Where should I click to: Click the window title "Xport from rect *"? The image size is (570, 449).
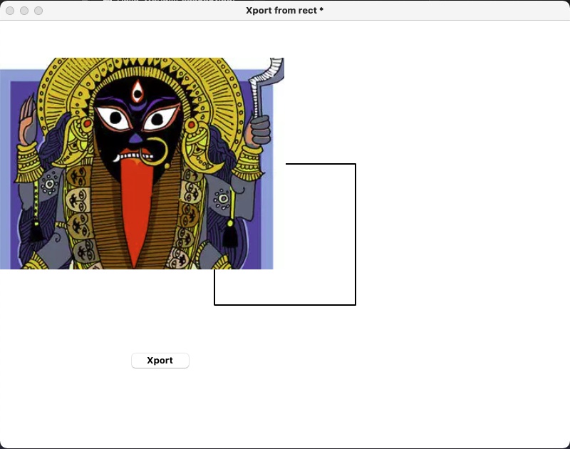click(x=284, y=11)
